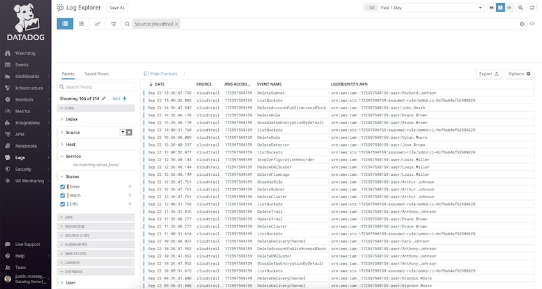Focus the Search facets field
Image resolution: width=542 pixels, height=289 pixels.
tap(96, 87)
